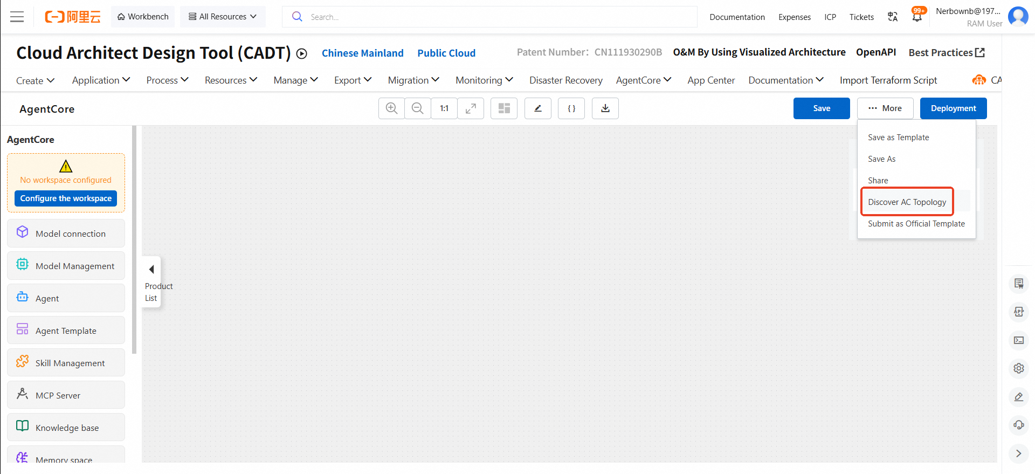Select Share in the More menu
Screen dimensions: 1035x474
pyautogui.click(x=878, y=181)
